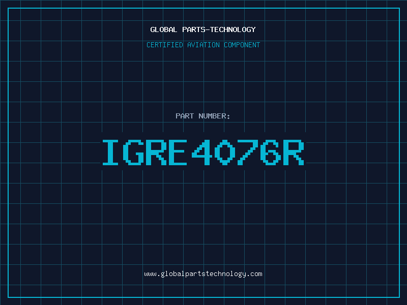Click the final letter R of part number
Screen dimensions: 407x305
point(294,152)
